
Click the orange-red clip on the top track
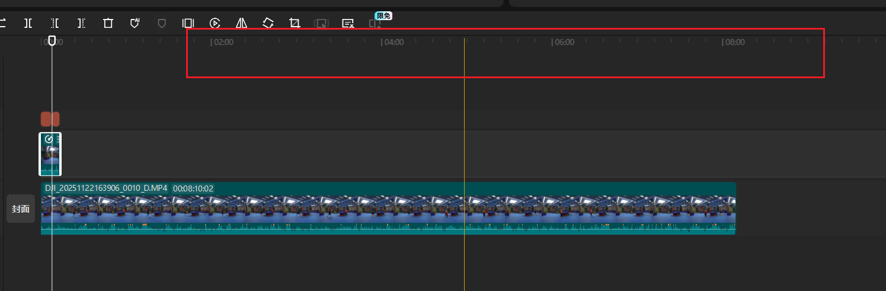click(50, 119)
